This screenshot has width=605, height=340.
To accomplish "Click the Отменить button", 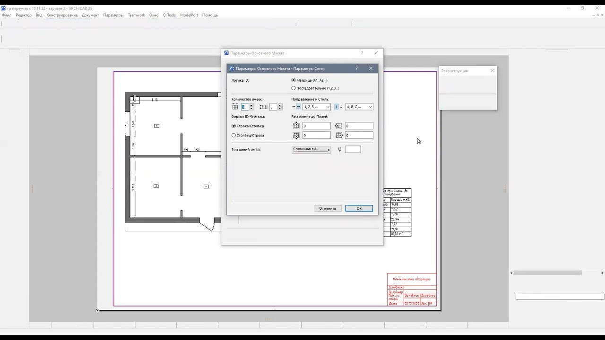I will [x=328, y=208].
